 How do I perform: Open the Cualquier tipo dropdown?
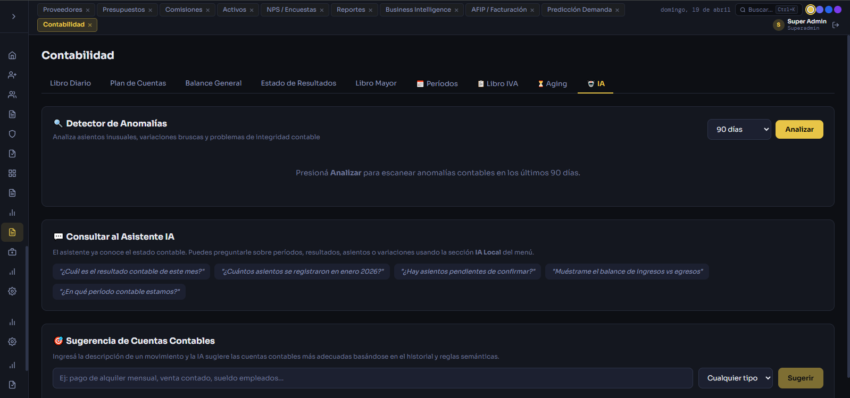pos(735,378)
